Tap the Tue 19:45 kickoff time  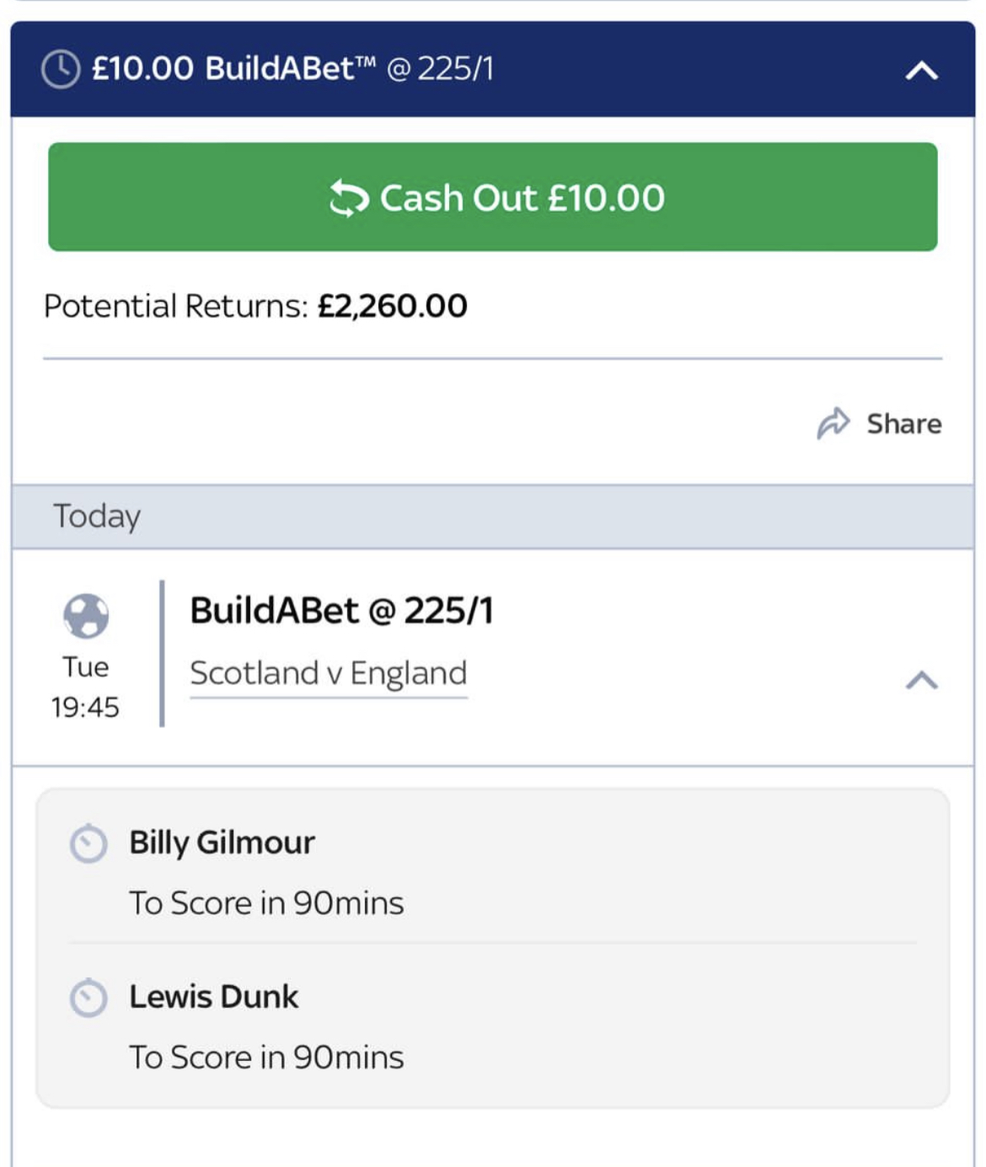point(85,687)
